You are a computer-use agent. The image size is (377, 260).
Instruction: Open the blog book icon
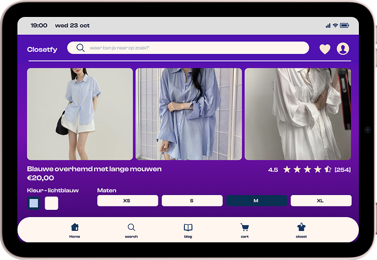click(x=188, y=227)
